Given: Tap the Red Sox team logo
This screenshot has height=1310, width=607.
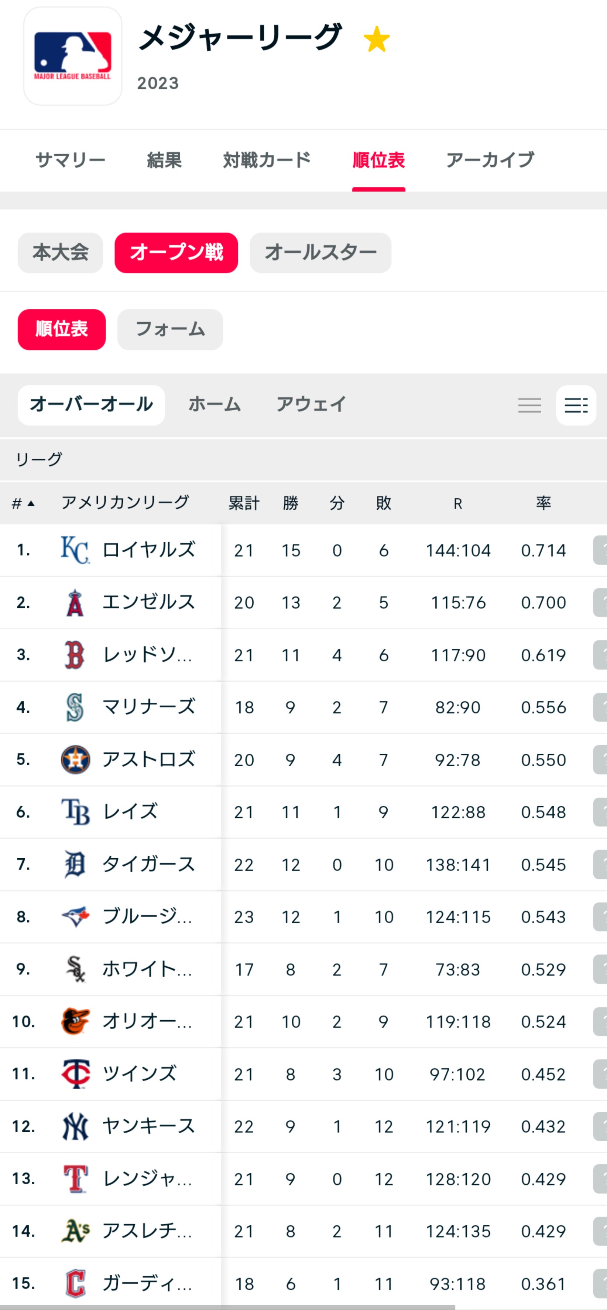Looking at the screenshot, I should pyautogui.click(x=75, y=655).
